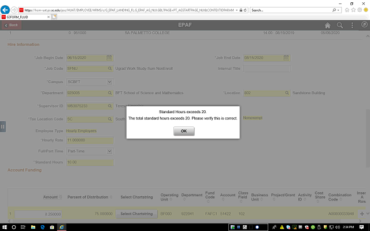The image size is (370, 231).
Task: Launch Edge from the taskbar
Action: (x=42, y=227)
